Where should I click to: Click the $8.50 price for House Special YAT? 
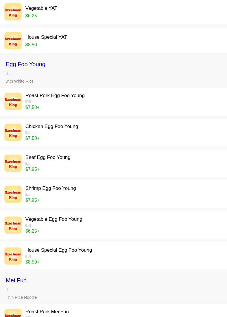click(x=31, y=45)
